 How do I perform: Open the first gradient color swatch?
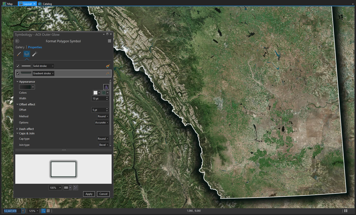[96, 93]
